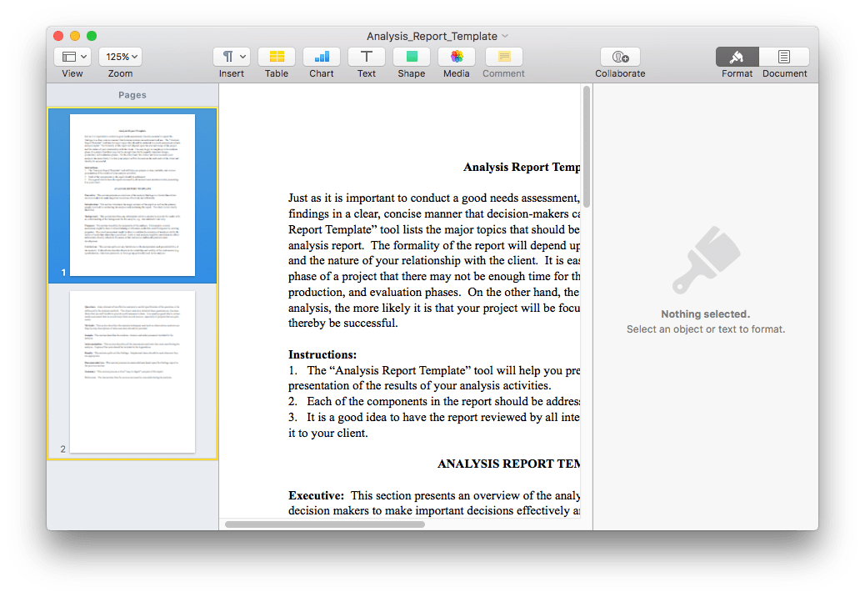
Task: Switch Insert options via the paragraph icon
Action: point(227,56)
